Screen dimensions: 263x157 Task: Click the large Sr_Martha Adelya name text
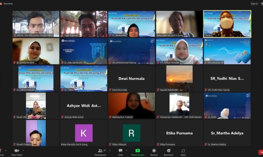(x=227, y=133)
